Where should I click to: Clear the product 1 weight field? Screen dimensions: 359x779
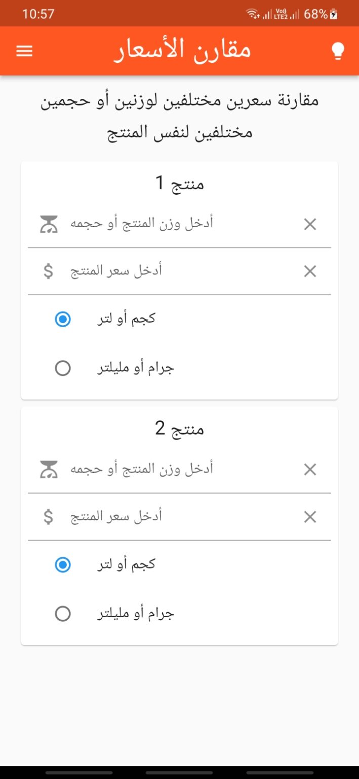coord(310,224)
